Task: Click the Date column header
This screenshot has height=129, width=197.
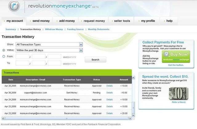Action: (x=11, y=80)
